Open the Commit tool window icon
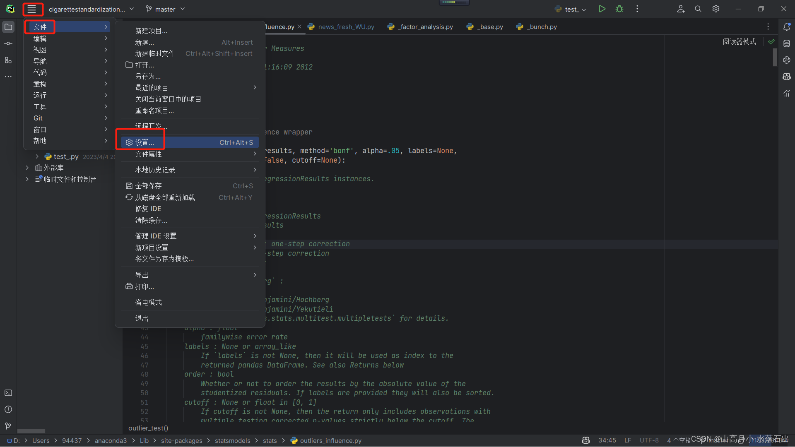 click(x=8, y=43)
